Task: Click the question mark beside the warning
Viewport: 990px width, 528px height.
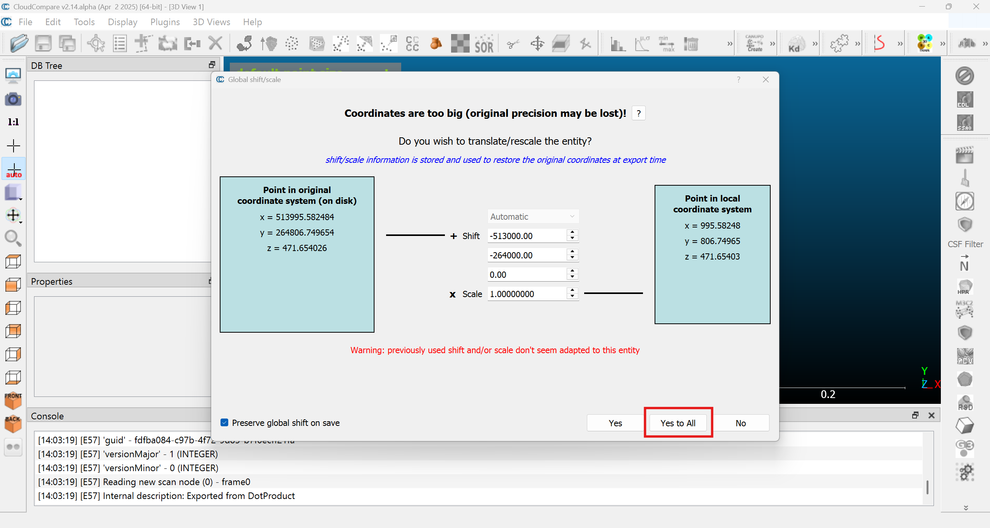Action: point(638,113)
